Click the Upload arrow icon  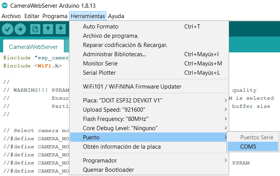pyautogui.click(x=20, y=29)
